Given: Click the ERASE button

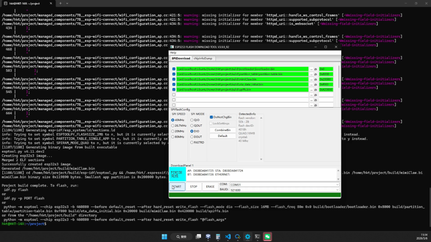Looking at the screenshot, I should point(210,187).
